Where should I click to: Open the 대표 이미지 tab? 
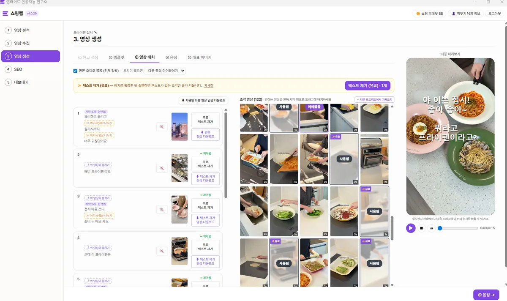tap(200, 57)
